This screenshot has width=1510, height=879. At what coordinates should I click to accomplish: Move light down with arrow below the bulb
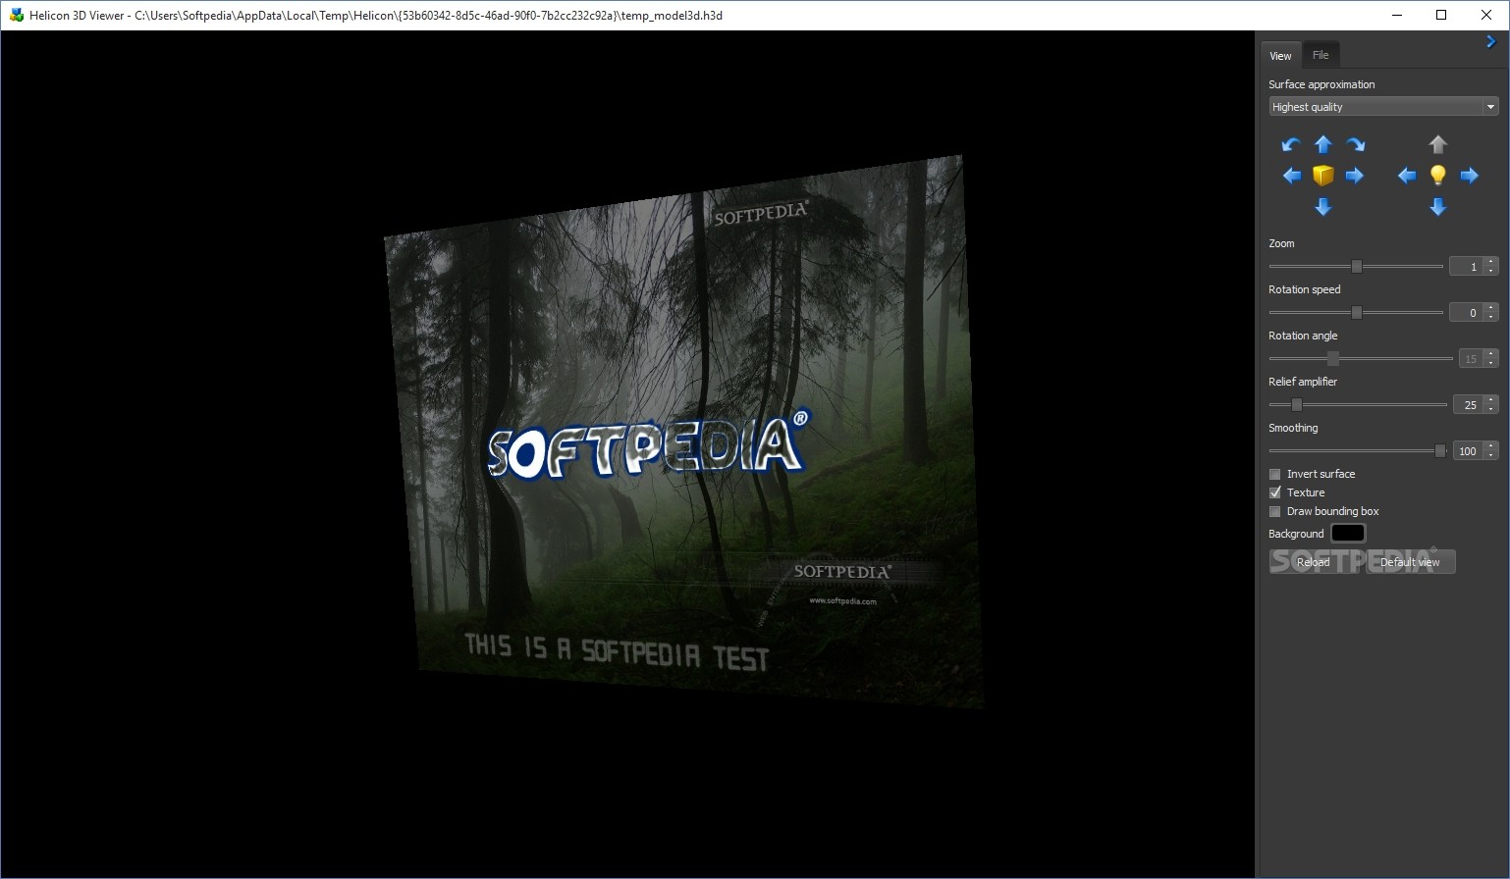point(1438,207)
